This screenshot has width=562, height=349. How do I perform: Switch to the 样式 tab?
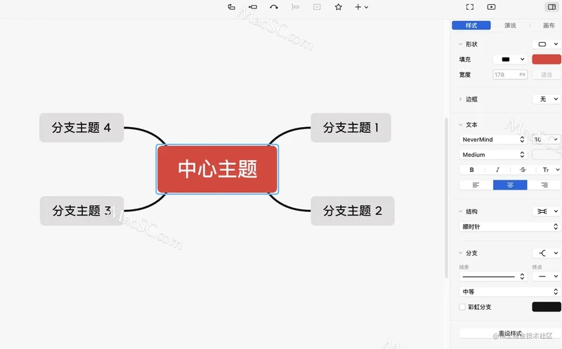click(471, 25)
